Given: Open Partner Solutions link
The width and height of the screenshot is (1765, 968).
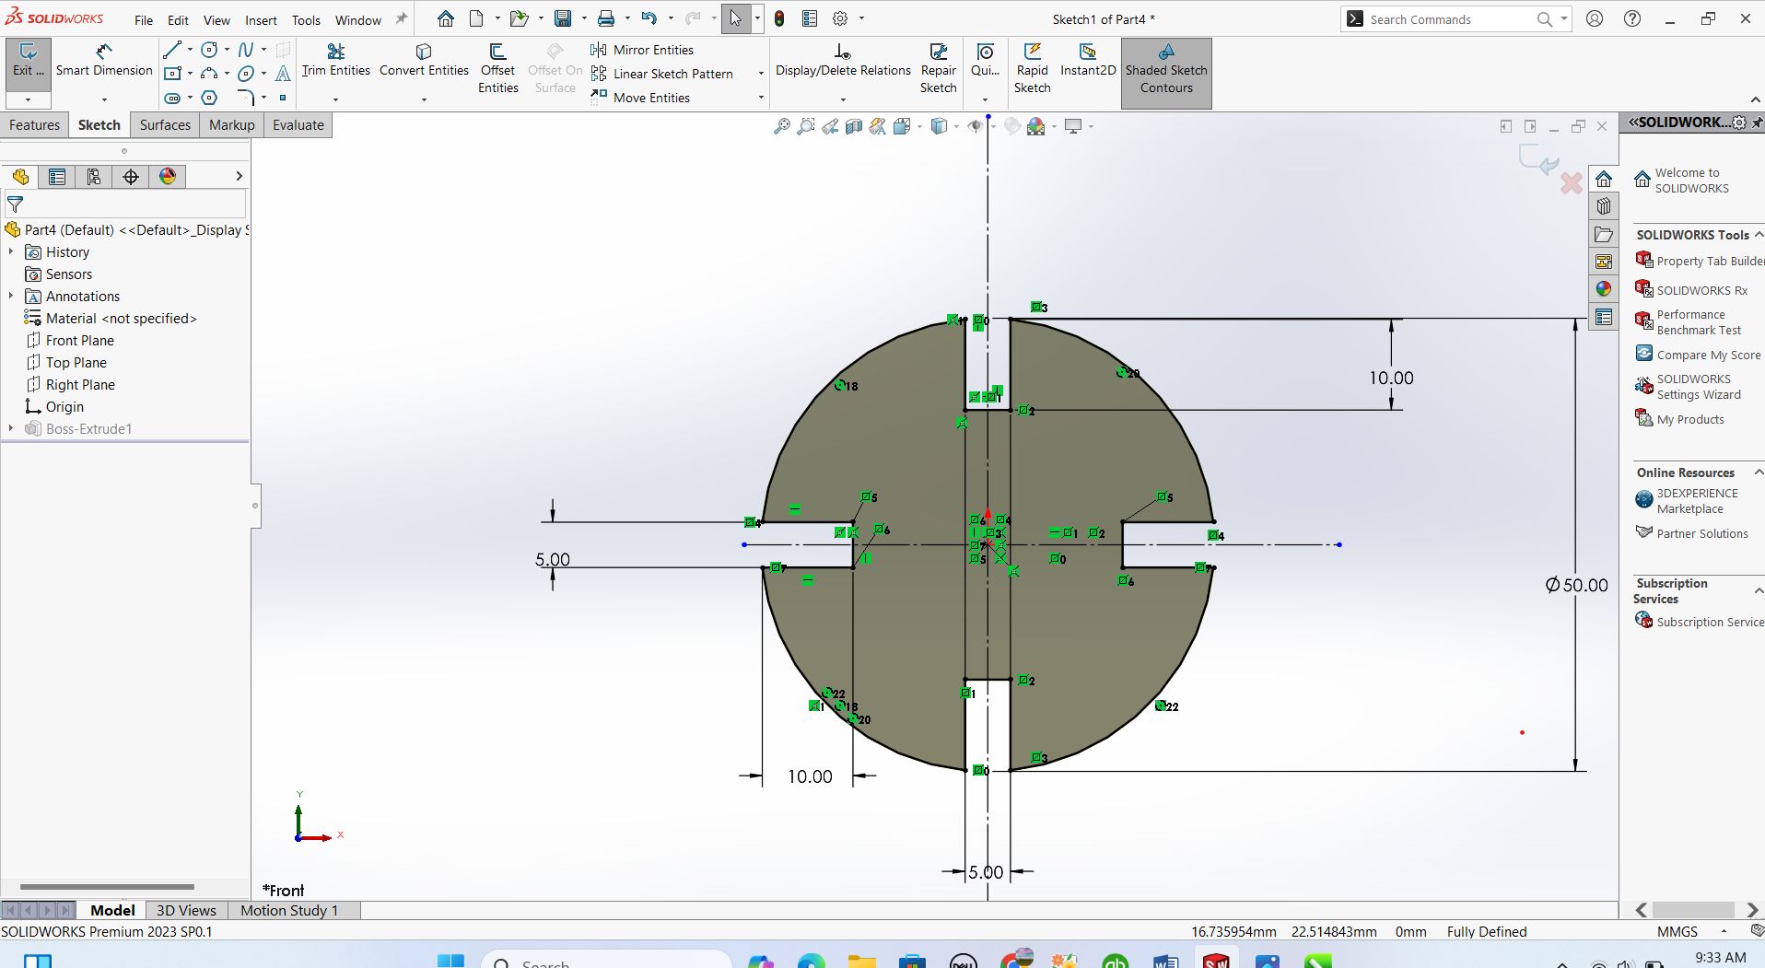Looking at the screenshot, I should click(1692, 533).
